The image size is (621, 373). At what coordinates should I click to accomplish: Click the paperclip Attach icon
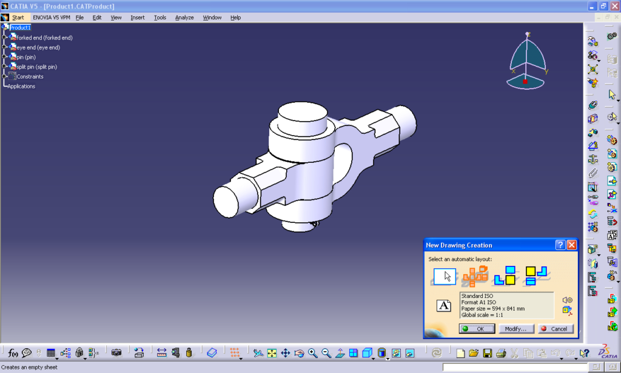pyautogui.click(x=593, y=173)
